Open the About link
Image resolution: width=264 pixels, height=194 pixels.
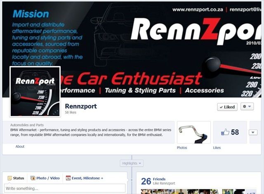tap(20, 147)
